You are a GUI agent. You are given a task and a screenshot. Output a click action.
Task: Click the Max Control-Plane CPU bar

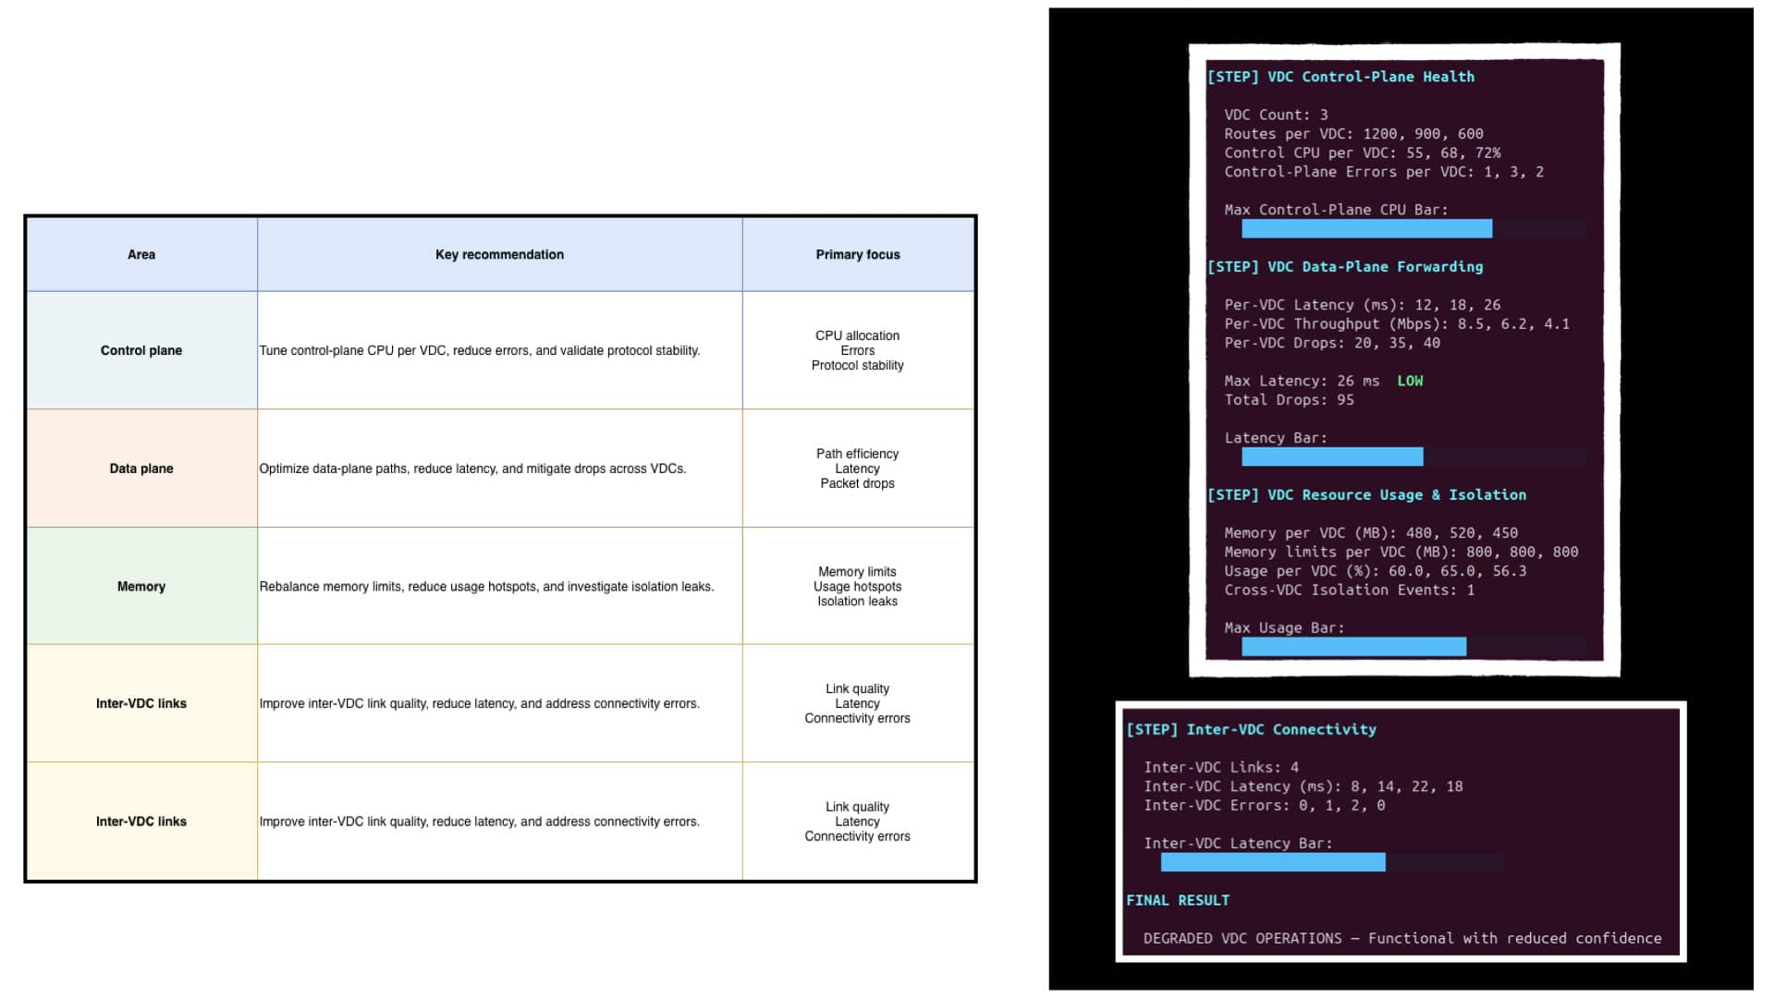point(1414,228)
